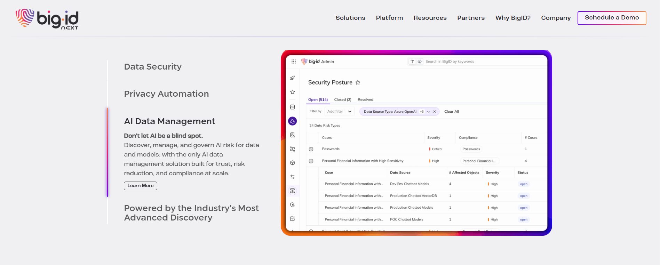Expand the Passwords case row
This screenshot has width=660, height=265.
coord(311,149)
